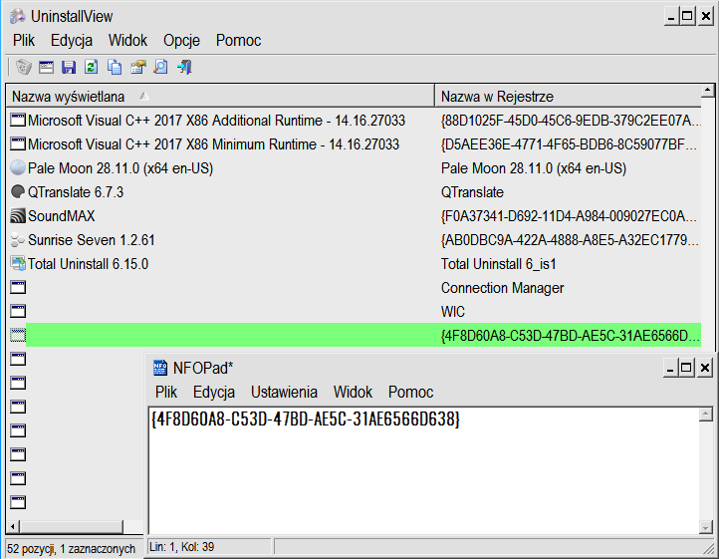Click the horizontal scrollbar thumb in UninstallView
Viewport: 719px width, 559px height.
[71, 526]
